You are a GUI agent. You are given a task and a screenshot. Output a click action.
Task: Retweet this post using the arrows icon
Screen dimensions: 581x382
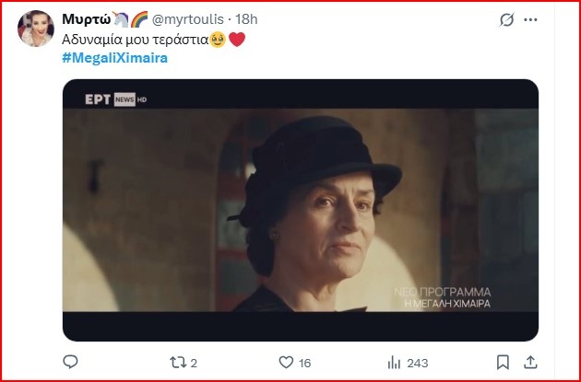[x=174, y=363]
